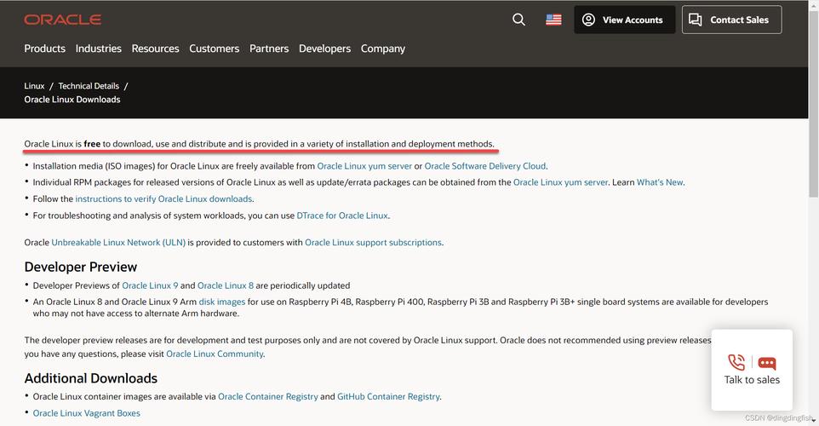Go to the Linux breadcrumb

click(x=34, y=86)
